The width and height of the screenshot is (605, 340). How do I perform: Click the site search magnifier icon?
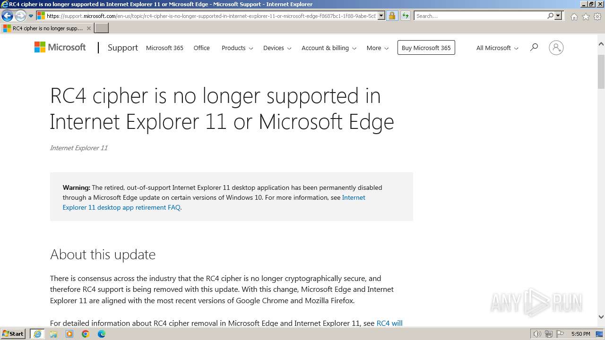click(534, 47)
